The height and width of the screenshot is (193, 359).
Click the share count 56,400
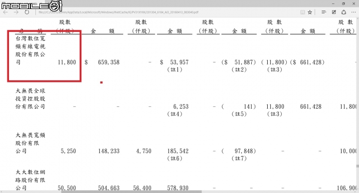[142, 188]
